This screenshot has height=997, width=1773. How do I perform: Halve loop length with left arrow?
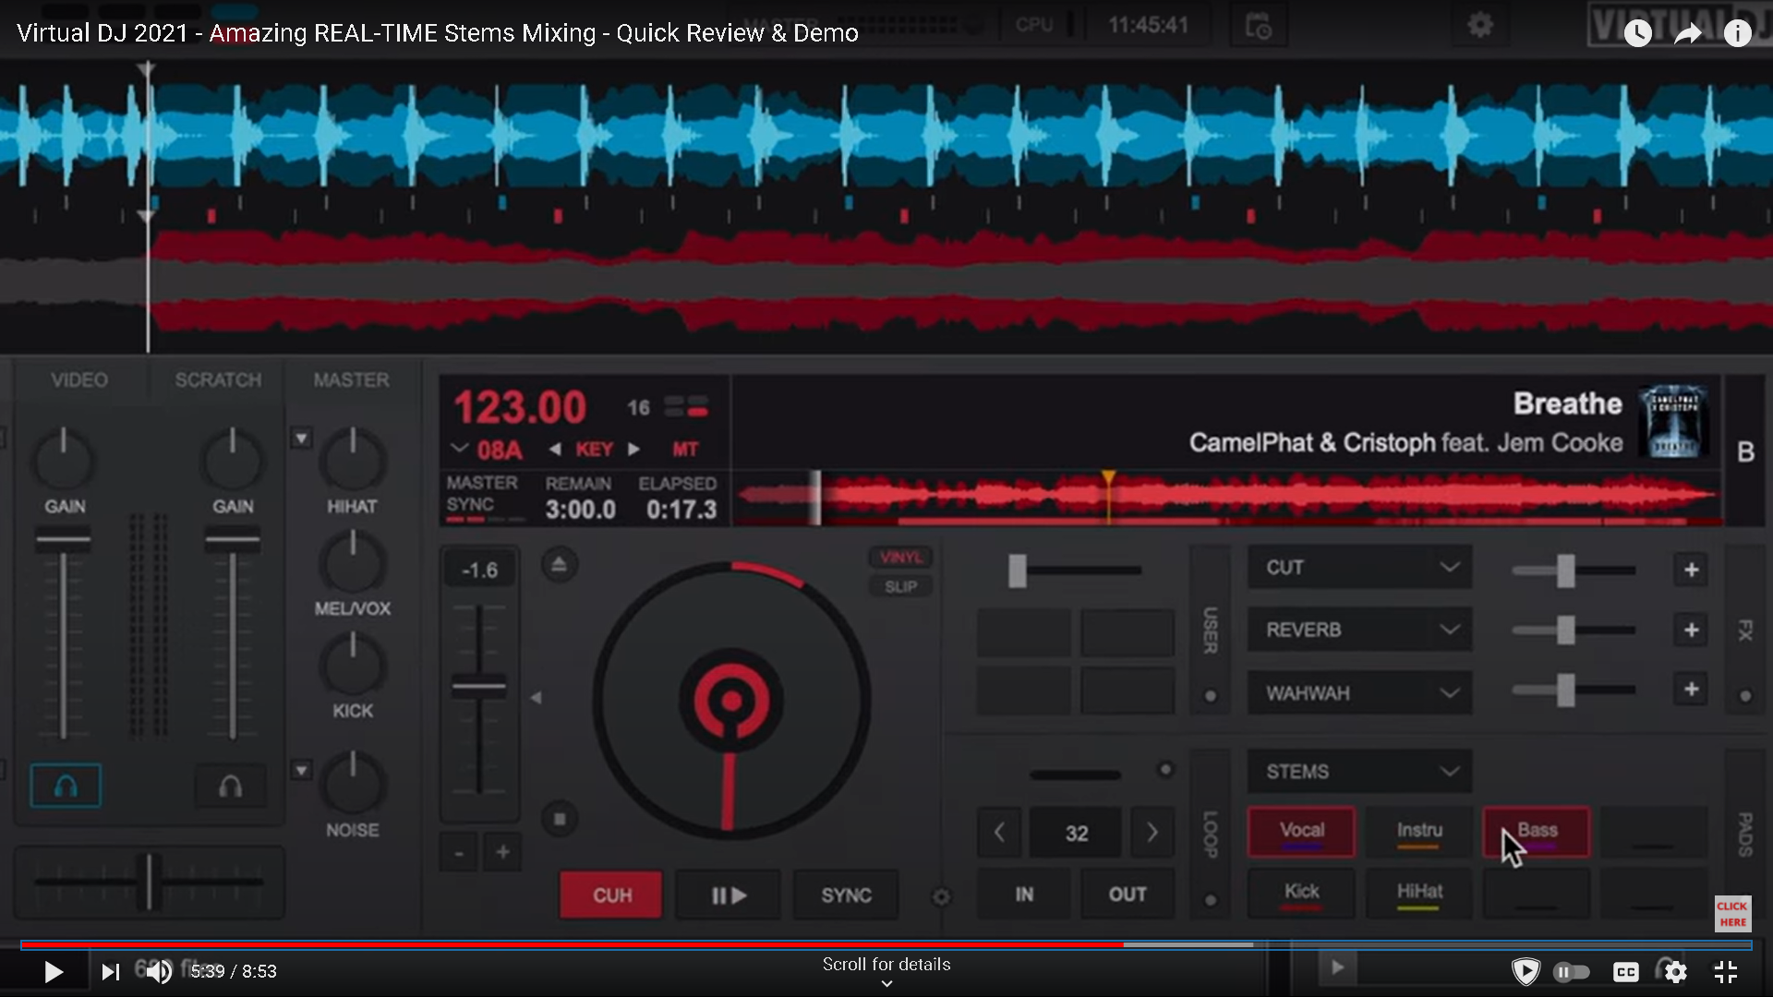[x=999, y=833]
